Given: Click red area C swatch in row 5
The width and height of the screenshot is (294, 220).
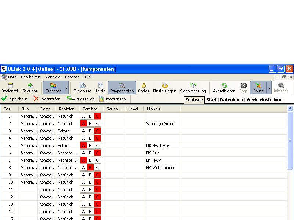Looking at the screenshot, I should [97, 146].
